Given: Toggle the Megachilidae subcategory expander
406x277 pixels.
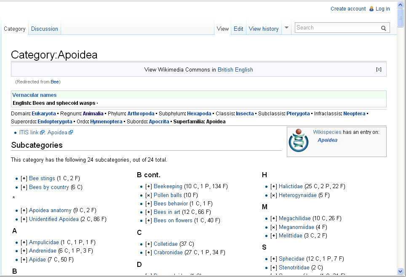Looking at the screenshot, I should tap(274, 218).
